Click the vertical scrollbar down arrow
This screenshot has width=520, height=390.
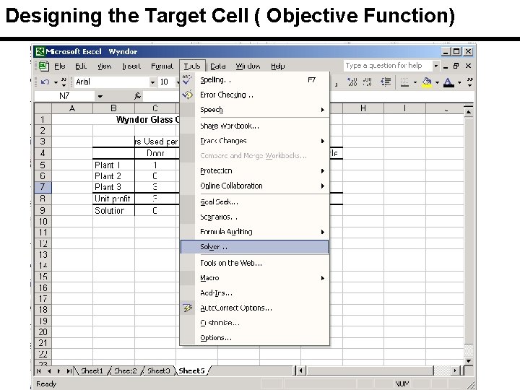[x=468, y=361]
